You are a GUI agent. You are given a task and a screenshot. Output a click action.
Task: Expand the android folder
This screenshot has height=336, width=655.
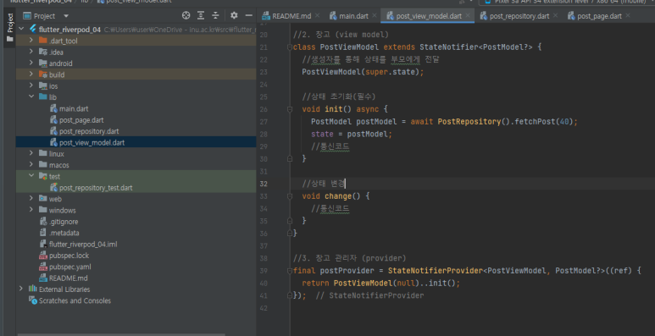pos(31,63)
